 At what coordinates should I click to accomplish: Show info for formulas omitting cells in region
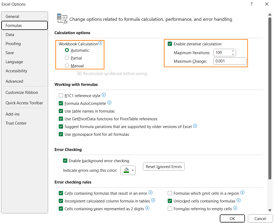pos(242,193)
